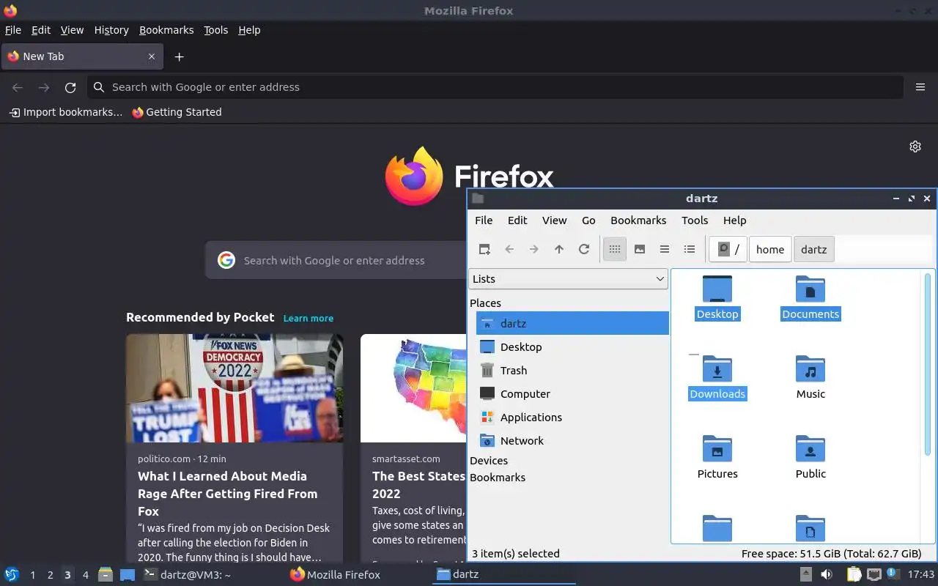938x586 pixels.
Task: Click Firefox reload button
Action: pyautogui.click(x=70, y=87)
